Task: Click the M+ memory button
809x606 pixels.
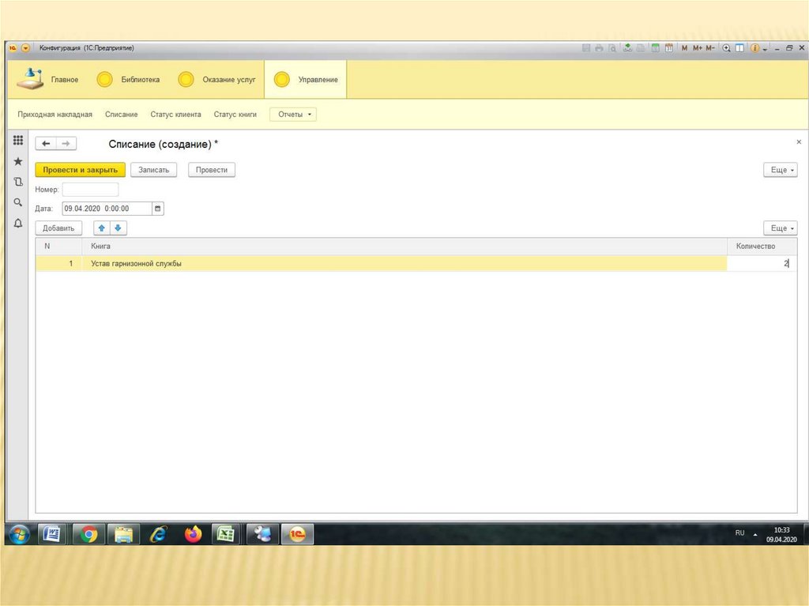Action: (x=698, y=48)
